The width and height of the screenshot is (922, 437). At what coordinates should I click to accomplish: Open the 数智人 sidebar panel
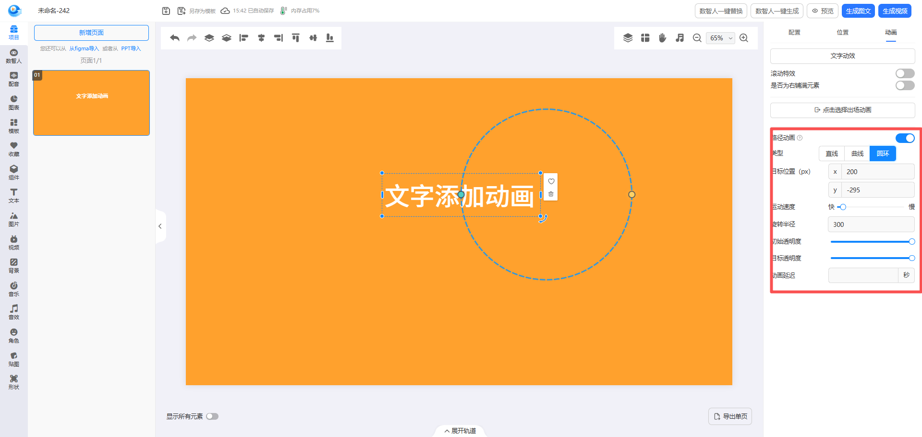pyautogui.click(x=14, y=56)
